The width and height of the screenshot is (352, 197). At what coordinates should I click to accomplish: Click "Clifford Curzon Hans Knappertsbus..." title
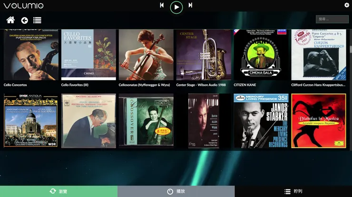318,85
